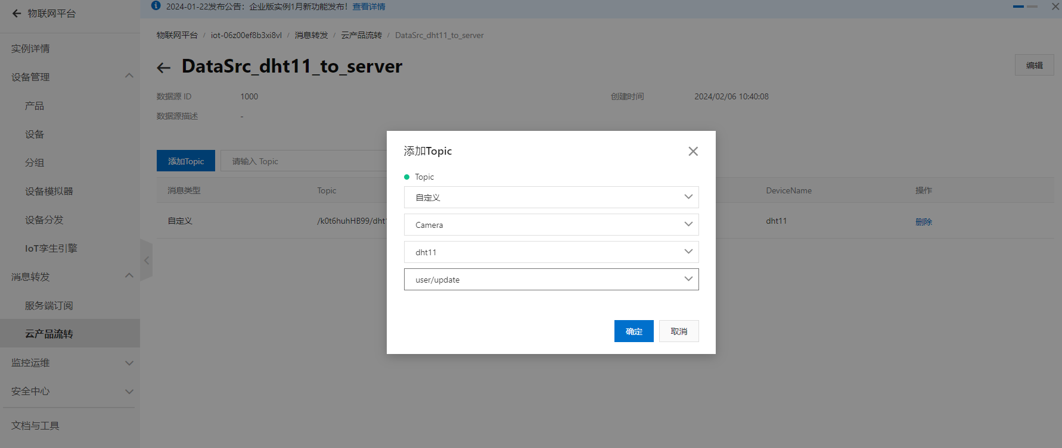Click the 请输入 Topic search field

pyautogui.click(x=304, y=161)
